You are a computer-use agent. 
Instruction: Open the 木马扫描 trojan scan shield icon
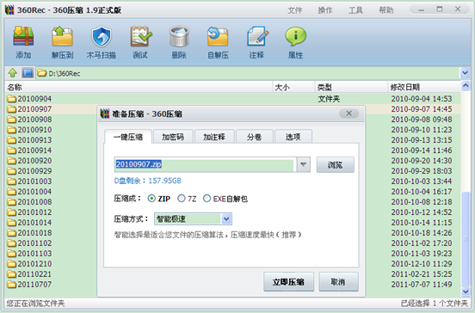102,36
